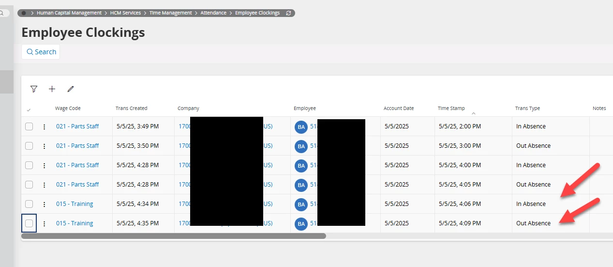Sort by Trans Created column header

(132, 108)
